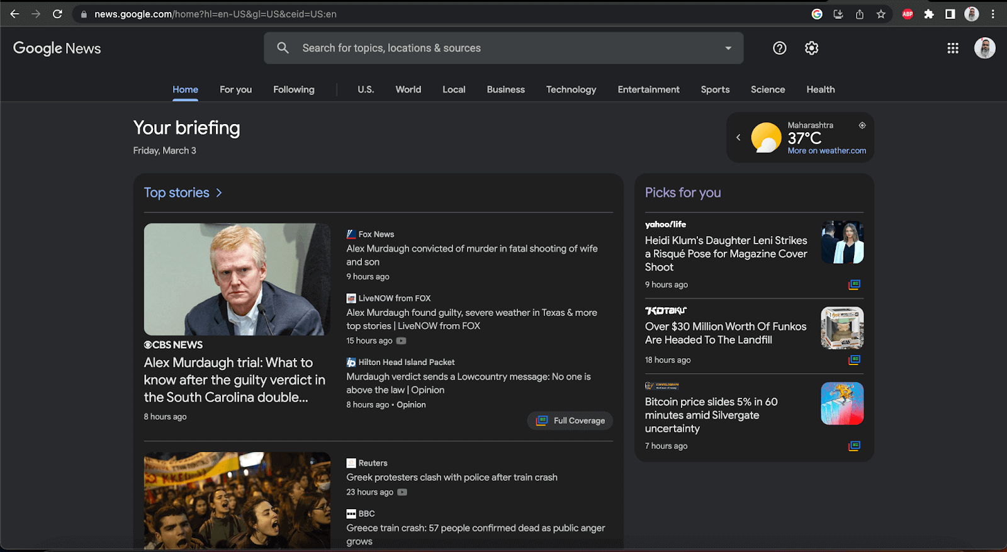Switch to the Technology tab
The height and width of the screenshot is (552, 1007).
[x=571, y=89]
